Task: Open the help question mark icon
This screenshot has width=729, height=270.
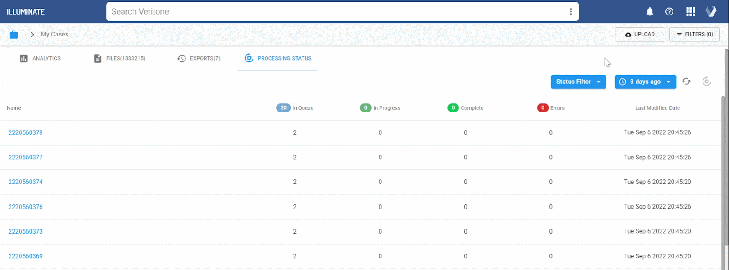Action: pyautogui.click(x=669, y=12)
